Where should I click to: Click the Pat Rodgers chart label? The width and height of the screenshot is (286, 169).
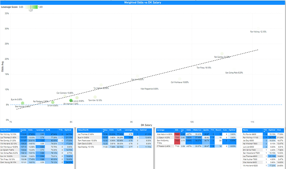click(x=41, y=101)
